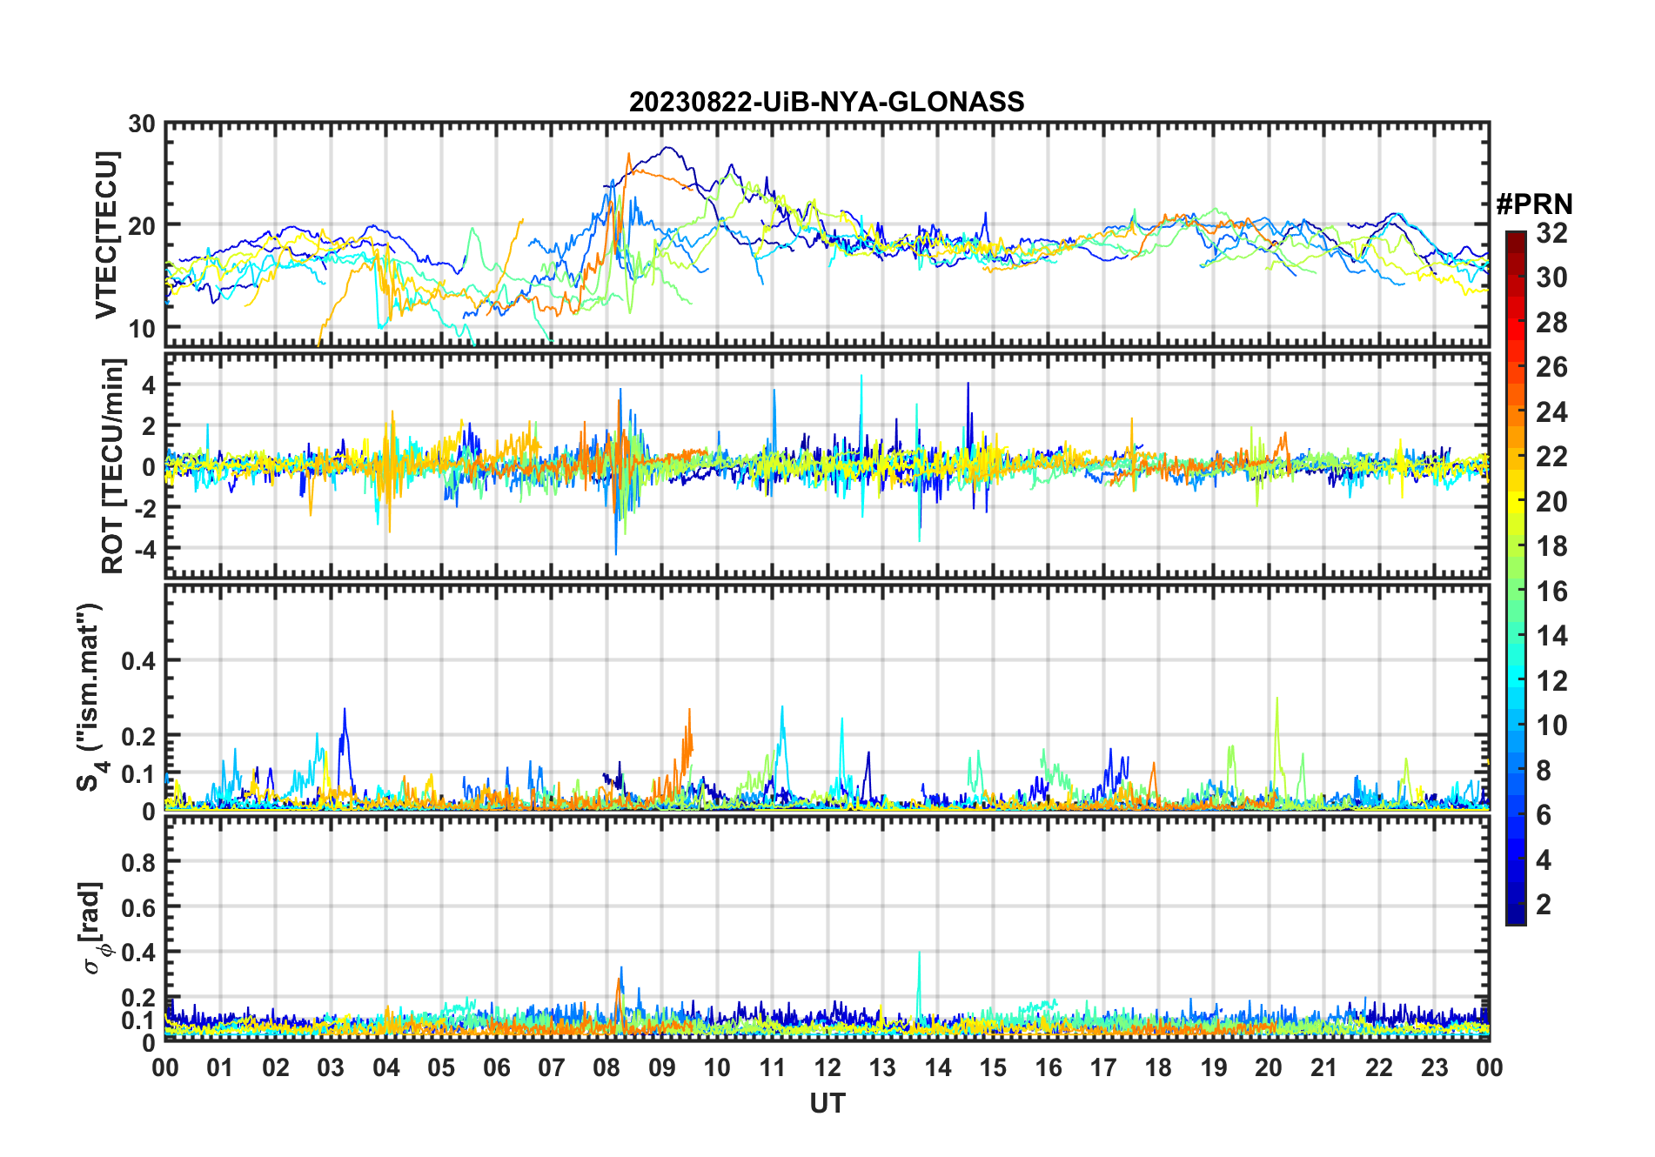This screenshot has height=1157, width=1655.
Task: Click inside the VTEC plot panel
Action: pos(827,235)
